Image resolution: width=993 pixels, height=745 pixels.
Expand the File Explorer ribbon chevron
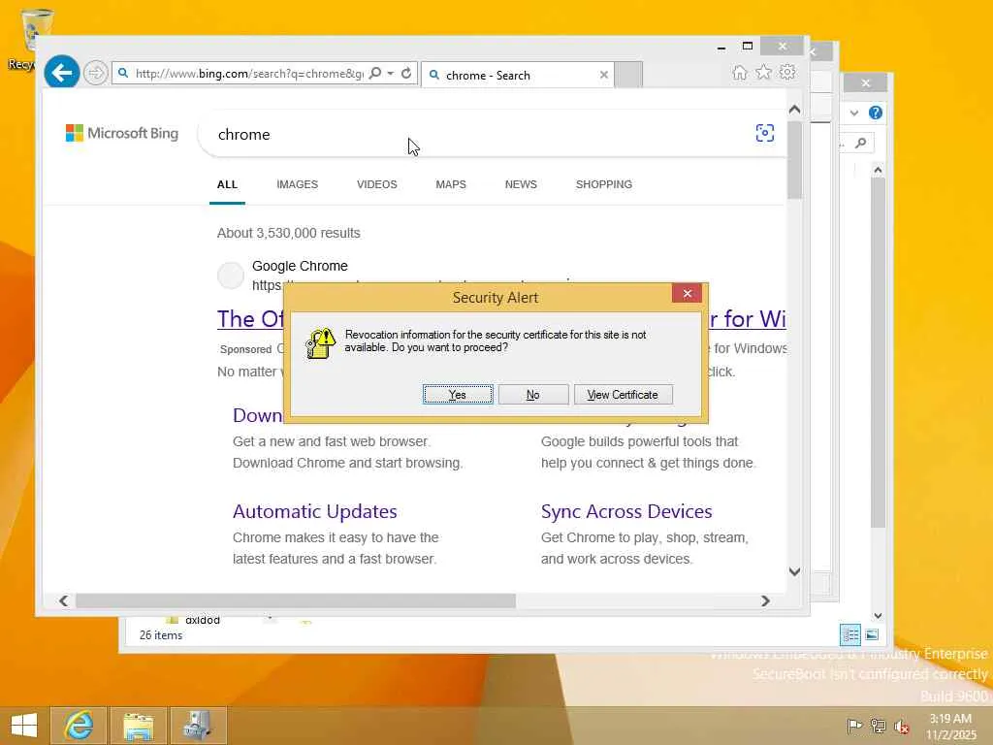pos(854,113)
